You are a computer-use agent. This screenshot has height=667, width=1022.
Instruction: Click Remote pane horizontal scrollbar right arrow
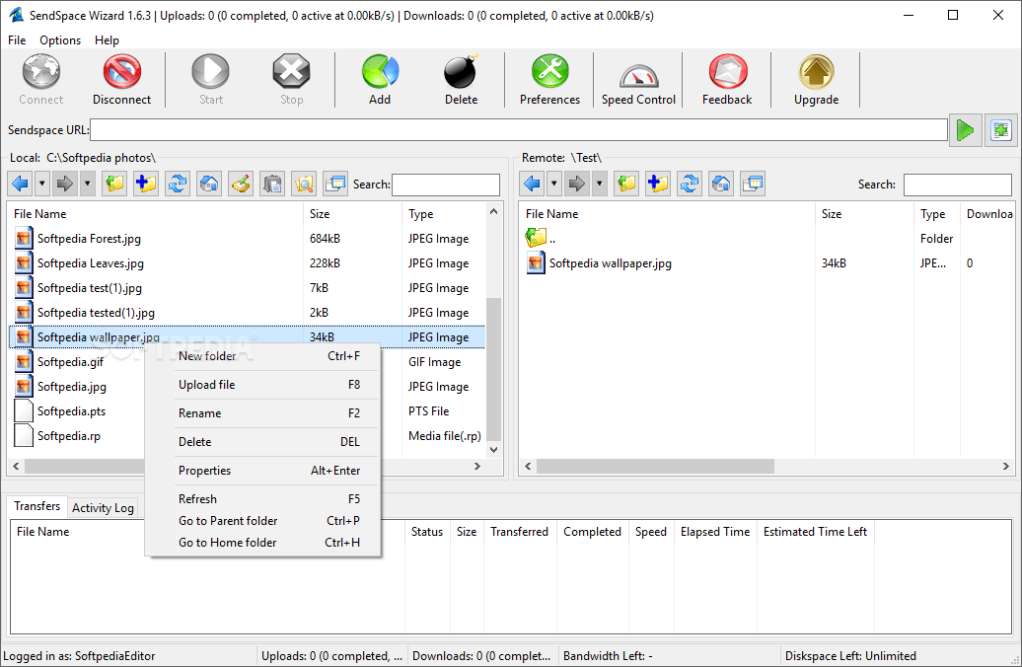click(x=1005, y=466)
